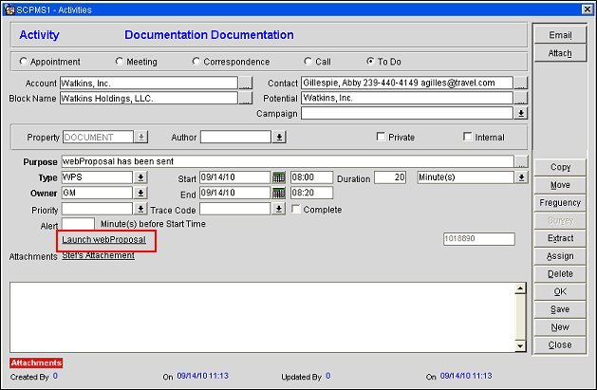Click the Account lookup ellipsis button
The image size is (597, 390).
coord(245,84)
